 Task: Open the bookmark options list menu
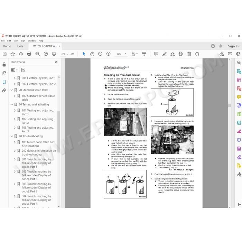tap(15, 70)
